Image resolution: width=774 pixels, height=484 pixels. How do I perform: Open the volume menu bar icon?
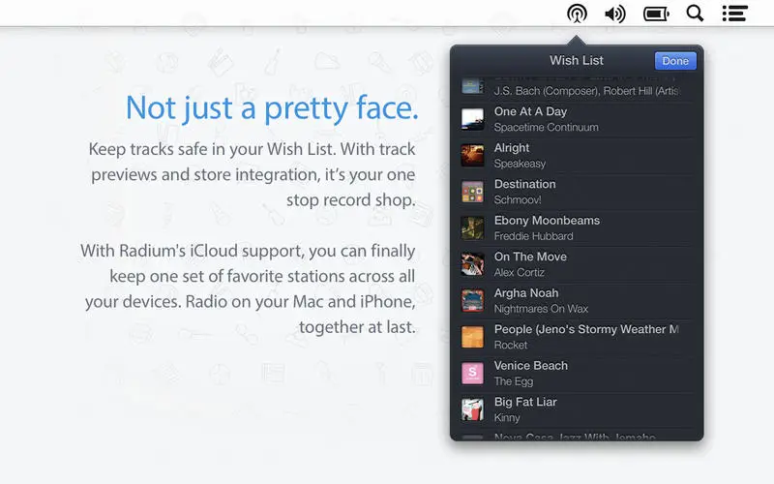615,14
